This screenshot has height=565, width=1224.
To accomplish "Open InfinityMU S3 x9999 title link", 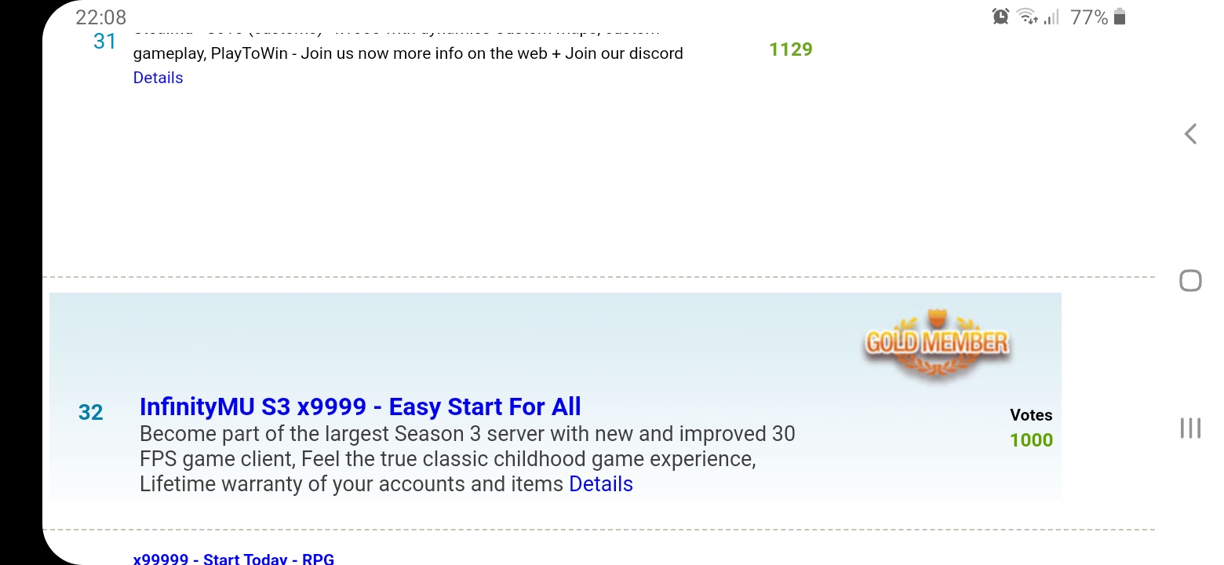I will 360,406.
